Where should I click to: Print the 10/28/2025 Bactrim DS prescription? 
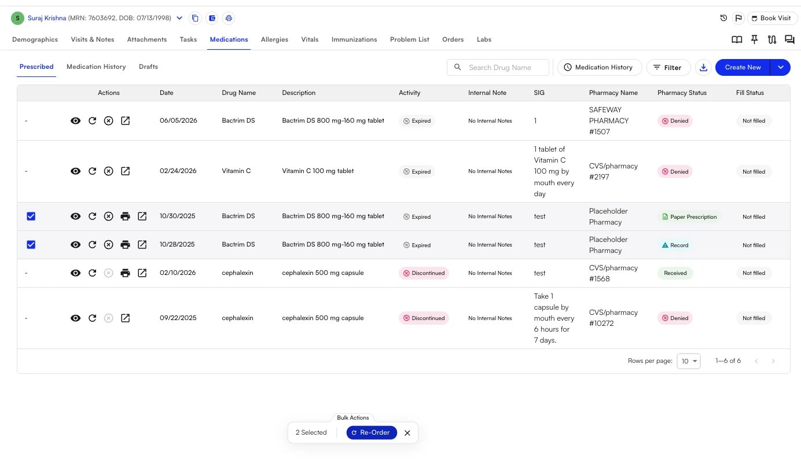(125, 245)
